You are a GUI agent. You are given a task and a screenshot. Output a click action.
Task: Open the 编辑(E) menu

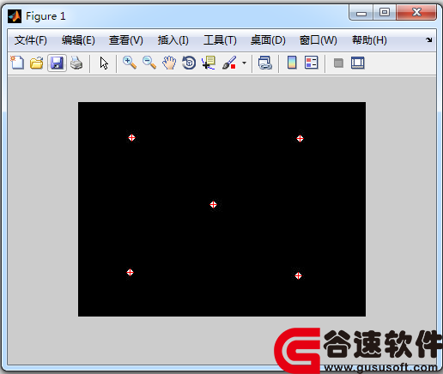(78, 40)
